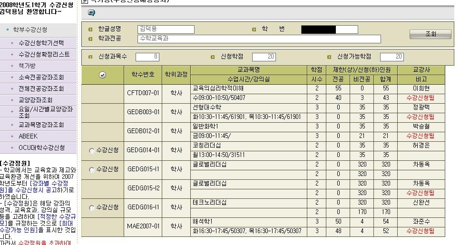Image resolution: width=460 pixels, height=245 pixels.
Task: Click the 학과전공 field showing 수학교육과
Action: coord(259,39)
